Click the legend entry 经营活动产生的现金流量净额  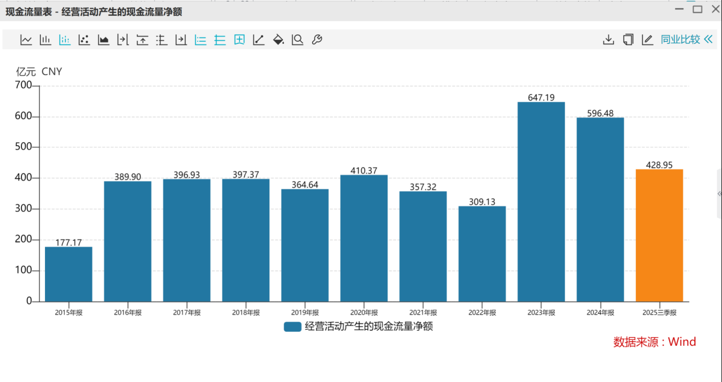coord(369,327)
